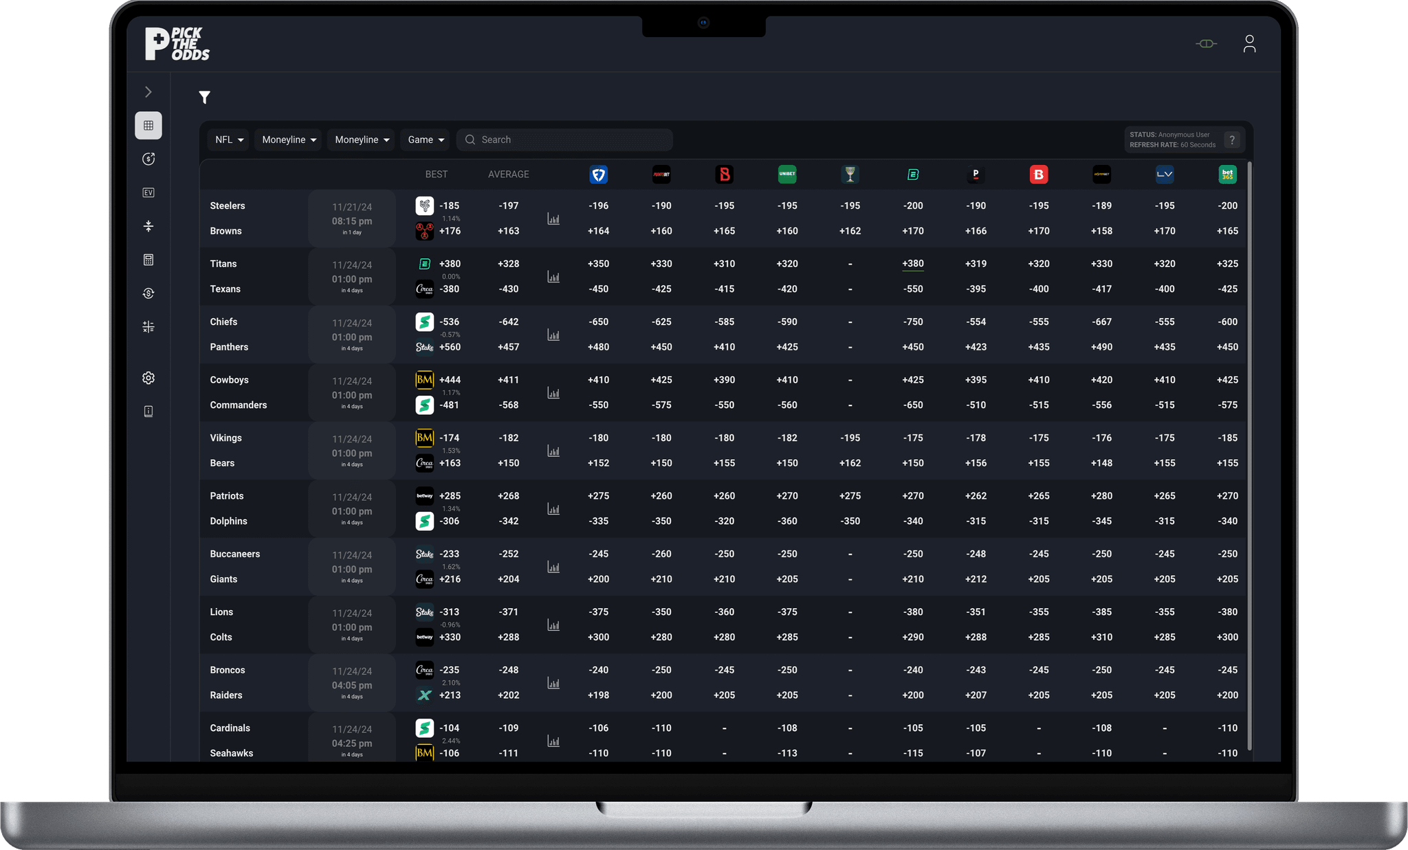Open the Game dropdown filter

click(x=424, y=139)
